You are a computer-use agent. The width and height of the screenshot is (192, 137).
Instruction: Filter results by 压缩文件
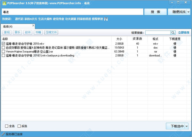coord(51,32)
